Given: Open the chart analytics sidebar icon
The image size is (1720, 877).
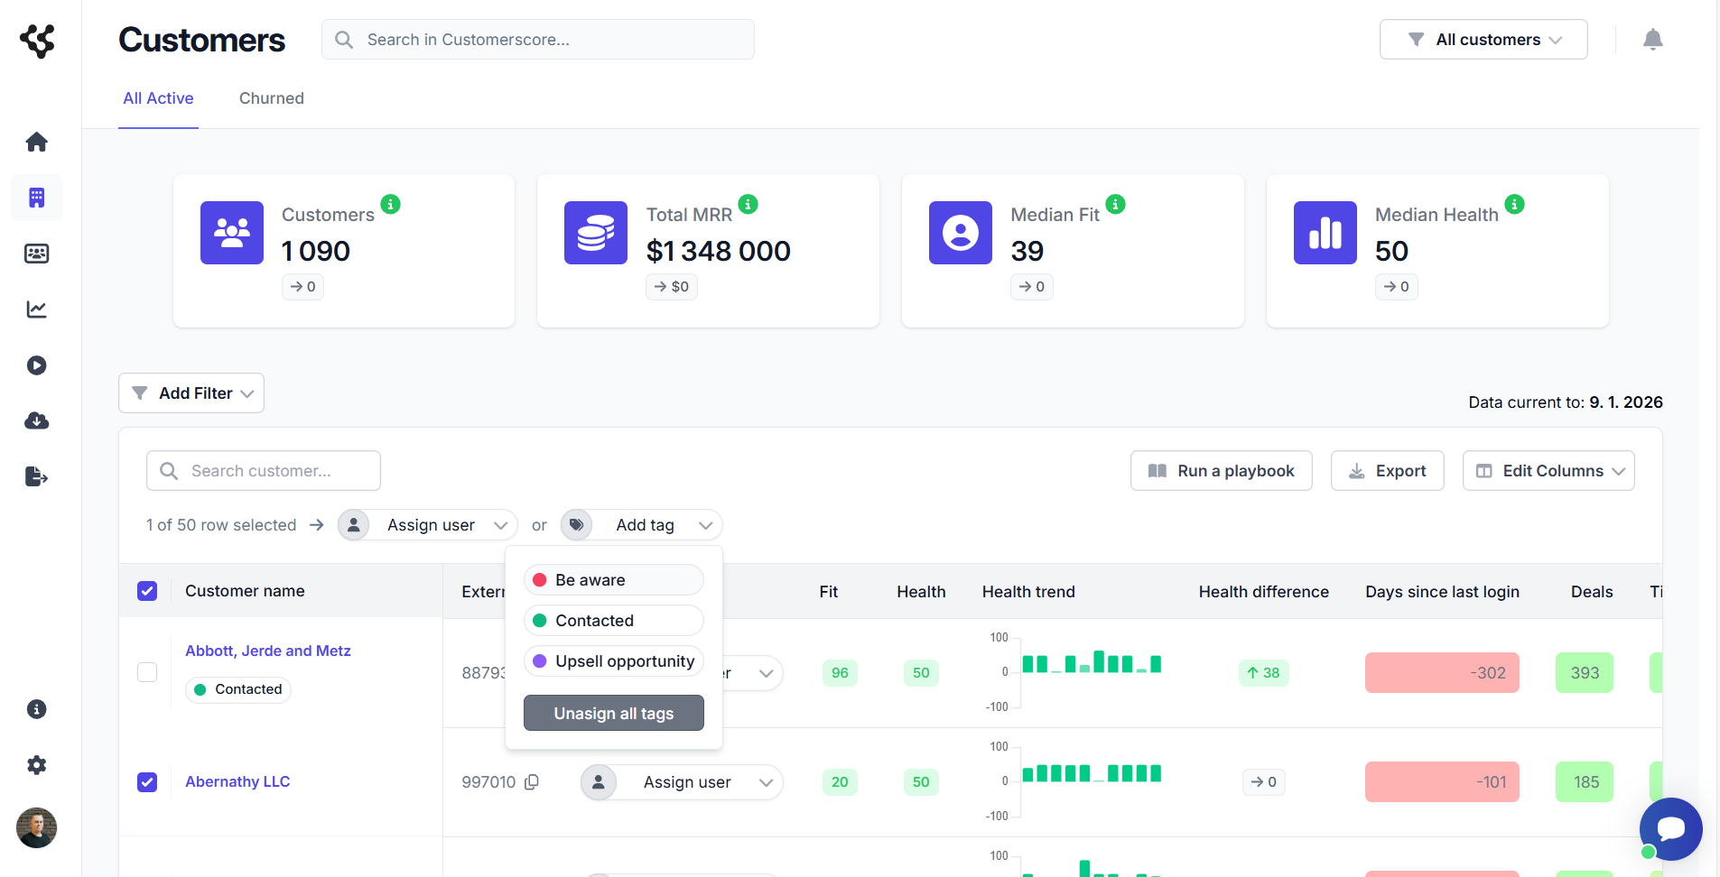Looking at the screenshot, I should coord(36,309).
